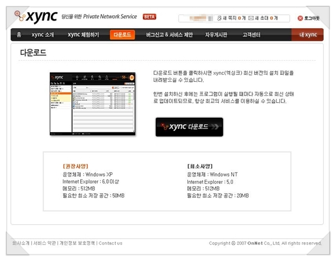Open the 내 xync section
This screenshot has width=336, height=261.
click(307, 35)
